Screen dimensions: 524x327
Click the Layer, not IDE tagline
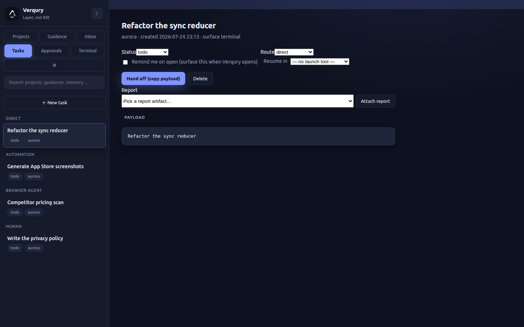pos(36,17)
